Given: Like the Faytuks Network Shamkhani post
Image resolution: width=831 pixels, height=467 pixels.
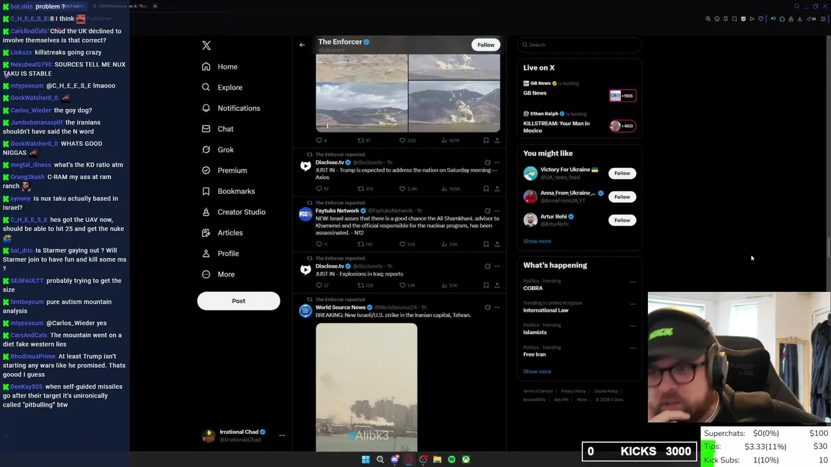Looking at the screenshot, I should point(403,244).
